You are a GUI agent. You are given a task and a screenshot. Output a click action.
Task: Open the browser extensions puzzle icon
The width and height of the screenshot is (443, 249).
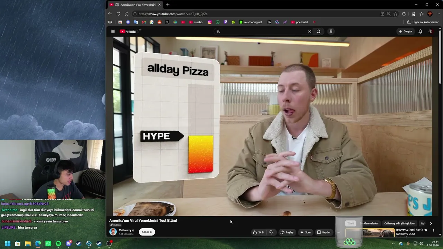(404, 14)
